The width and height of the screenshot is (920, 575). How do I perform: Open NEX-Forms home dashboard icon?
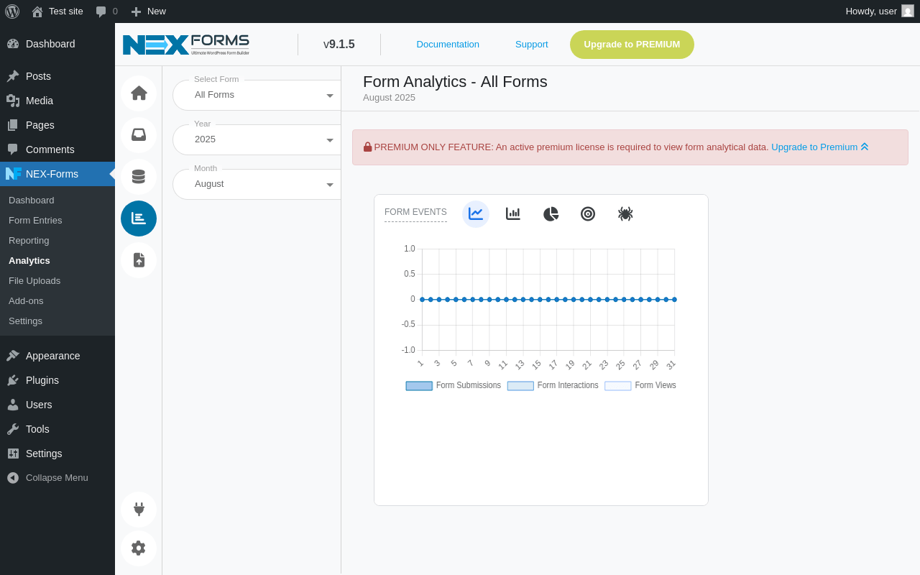[139, 93]
